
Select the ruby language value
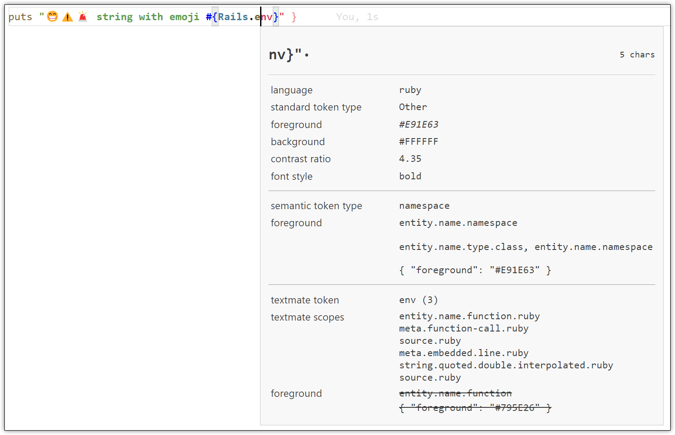point(410,90)
